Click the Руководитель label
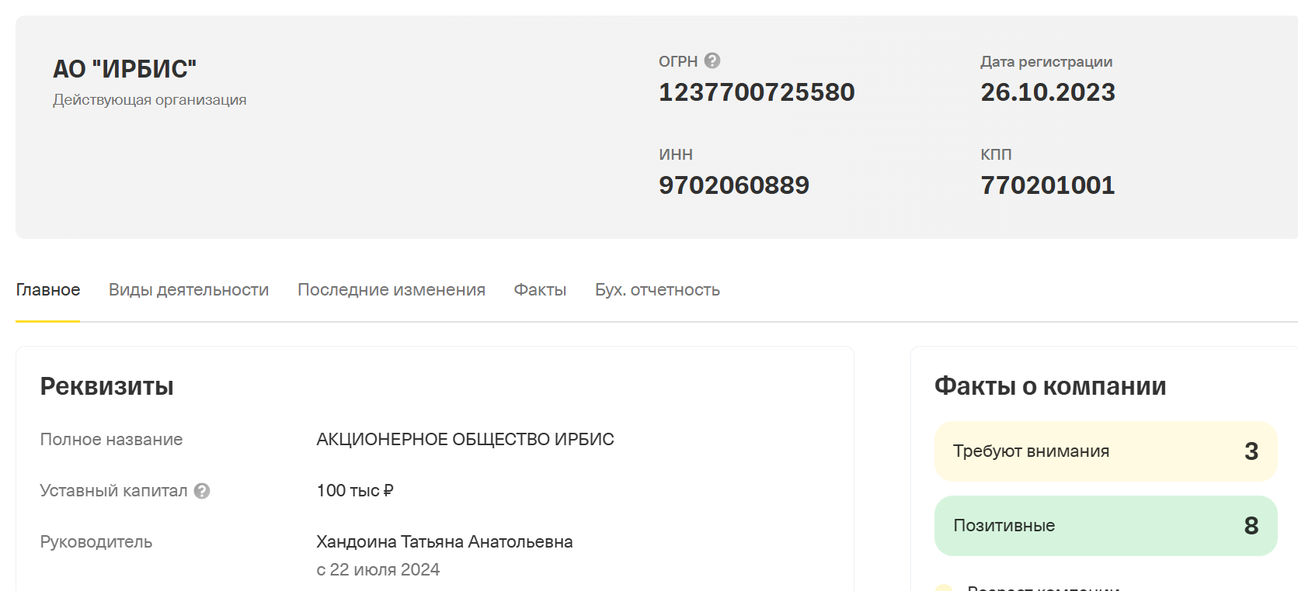 96,542
